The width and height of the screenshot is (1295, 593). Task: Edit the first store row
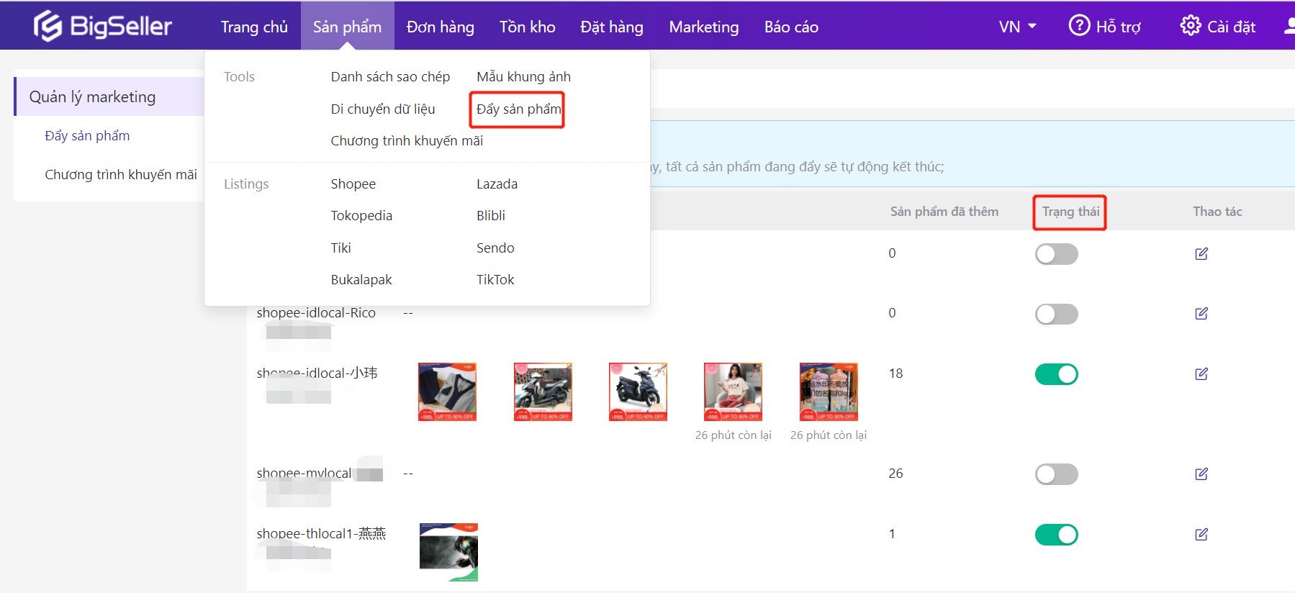pos(1201,253)
